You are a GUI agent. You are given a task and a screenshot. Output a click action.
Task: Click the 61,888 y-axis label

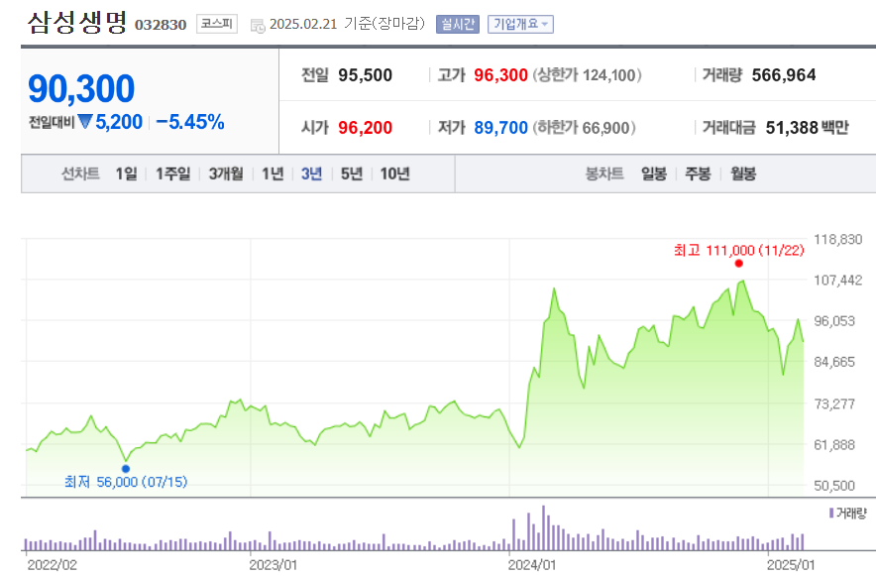tap(834, 445)
